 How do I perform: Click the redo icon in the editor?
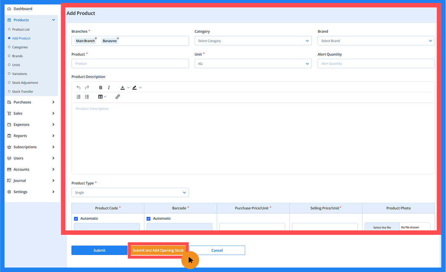pyautogui.click(x=87, y=88)
